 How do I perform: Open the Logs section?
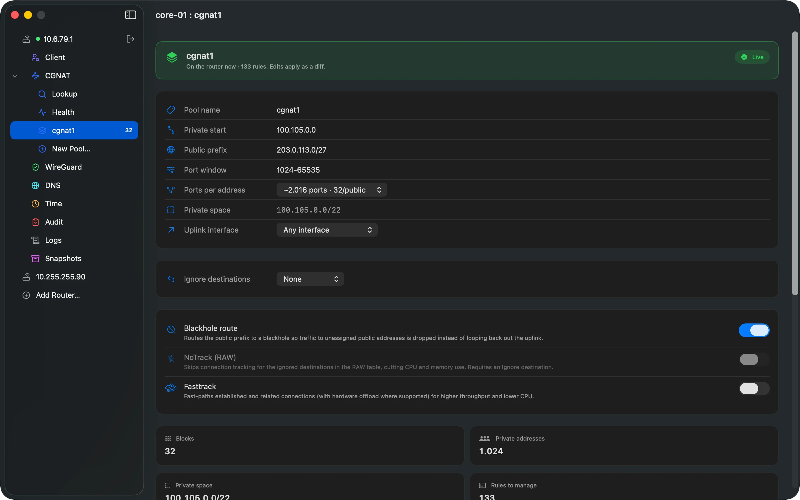click(74, 240)
